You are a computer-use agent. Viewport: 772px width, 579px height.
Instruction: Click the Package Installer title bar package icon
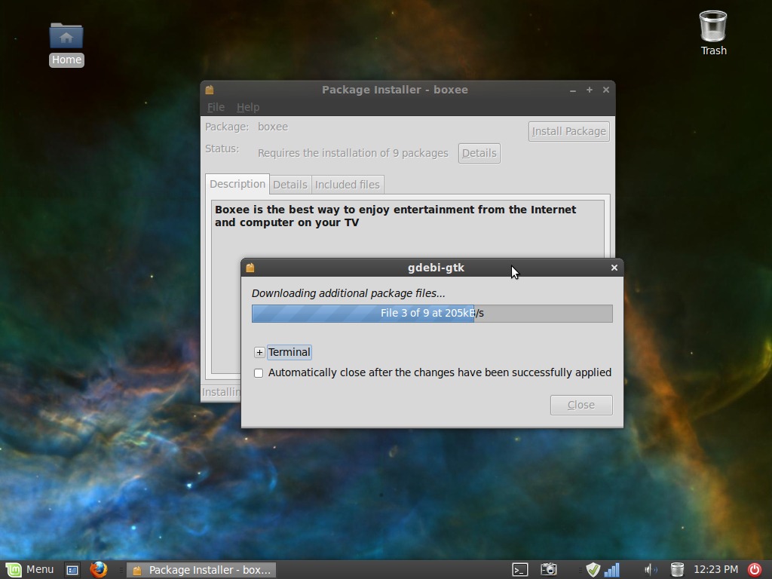(x=210, y=90)
